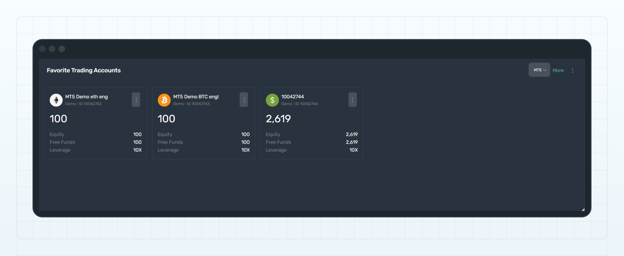Click the Bitcoin icon on the BTC account card
Screen dimensions: 624x256
164,100
